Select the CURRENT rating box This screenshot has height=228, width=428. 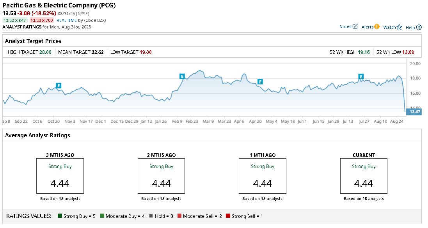coord(364,176)
